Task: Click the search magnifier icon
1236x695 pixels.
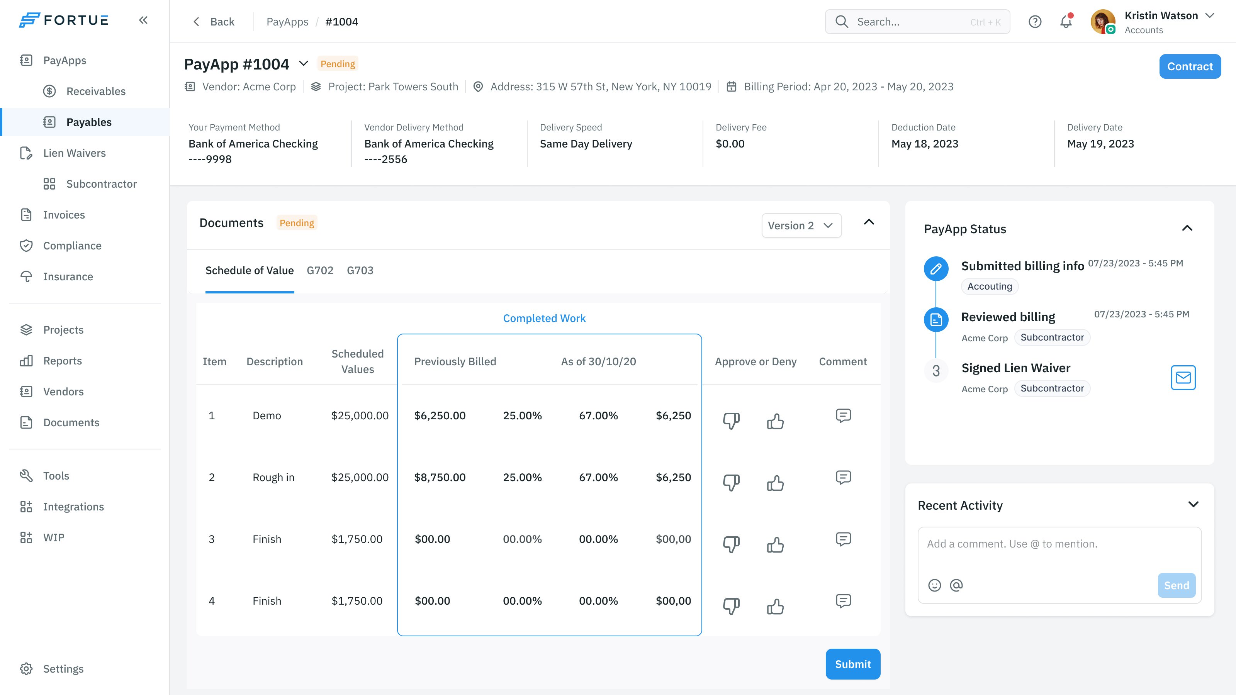Action: tap(842, 22)
